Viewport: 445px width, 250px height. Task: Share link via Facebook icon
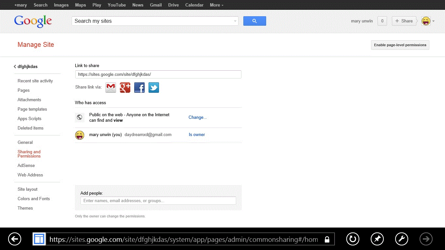point(139,88)
